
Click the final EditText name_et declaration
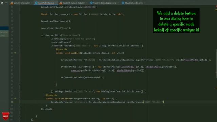pos(82,14)
